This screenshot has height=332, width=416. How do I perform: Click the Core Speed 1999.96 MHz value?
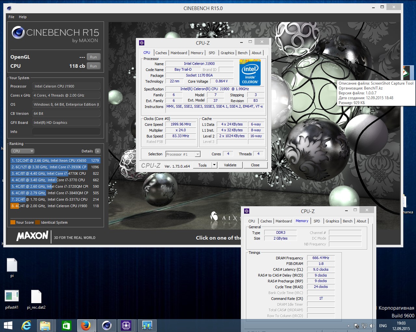(181, 124)
